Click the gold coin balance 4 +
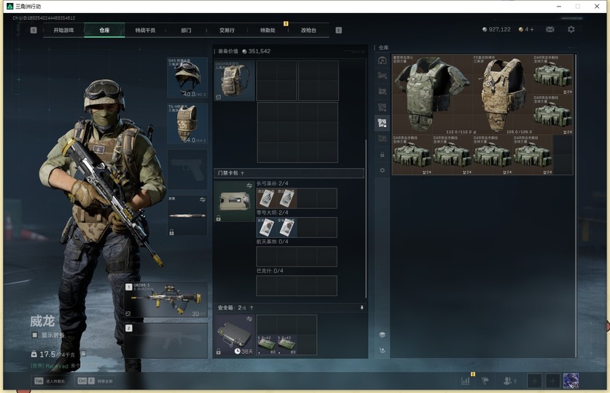Viewport: 610px width, 393px height. point(526,30)
